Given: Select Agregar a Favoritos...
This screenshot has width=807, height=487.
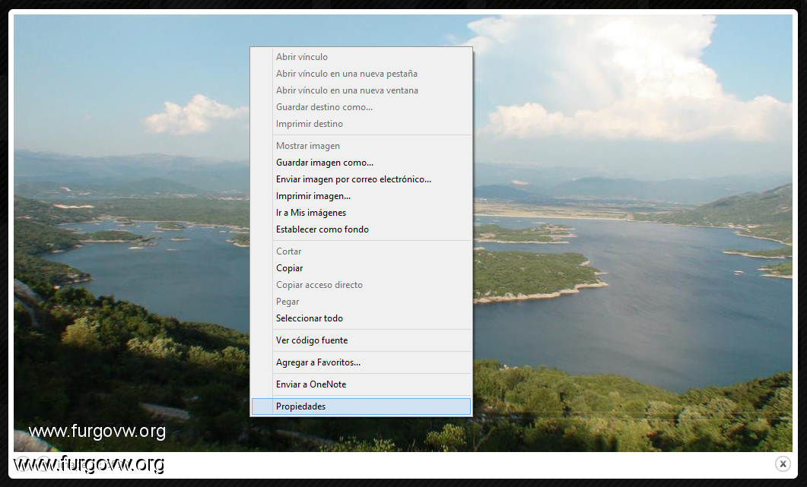Looking at the screenshot, I should pos(361,362).
